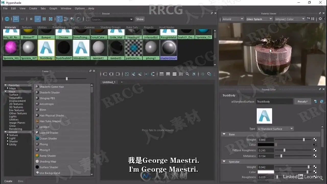
Task: Select 2D Textures in create tree
Action: click(16, 104)
